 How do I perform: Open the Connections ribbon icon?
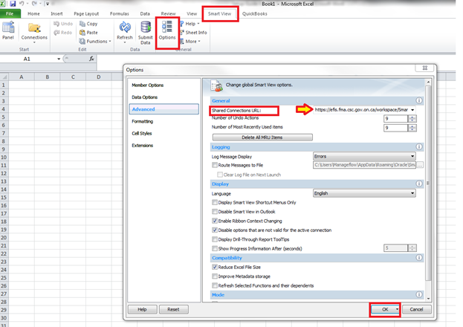(x=34, y=30)
